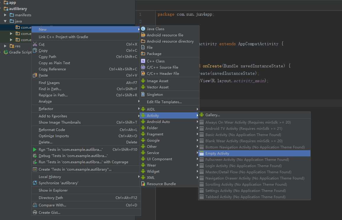Select Gallery... in Activity submenu
The width and height of the screenshot is (342, 220).
coord(254,115)
